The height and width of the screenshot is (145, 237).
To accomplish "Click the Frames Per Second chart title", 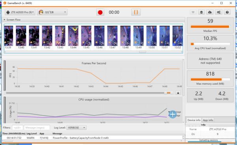I will 94,63.
